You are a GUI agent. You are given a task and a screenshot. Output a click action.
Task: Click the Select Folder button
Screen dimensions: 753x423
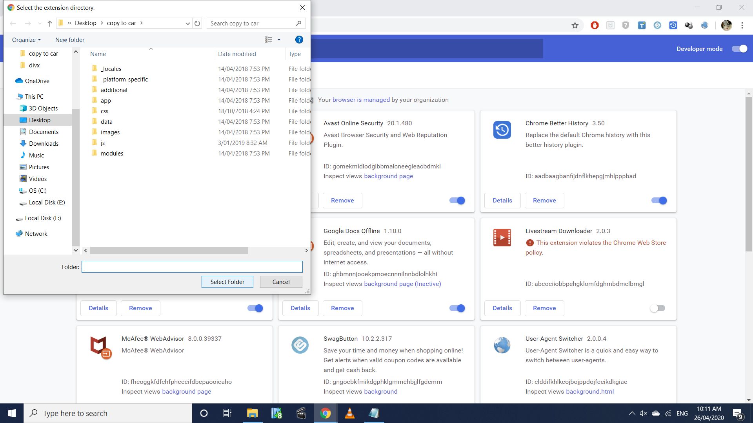click(x=227, y=282)
